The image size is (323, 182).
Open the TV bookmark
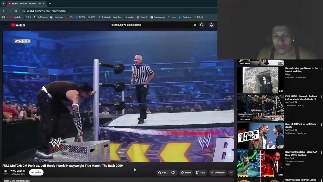pos(28,17)
